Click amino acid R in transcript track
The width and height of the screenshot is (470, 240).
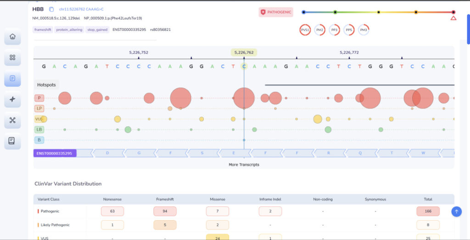(329, 153)
